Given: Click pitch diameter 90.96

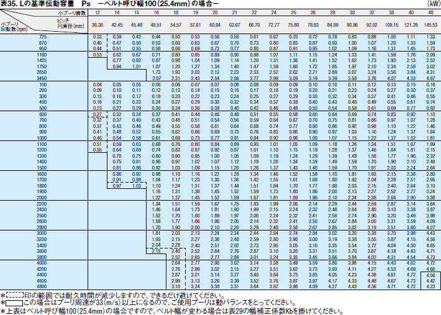Looking at the screenshot, I should point(352,25).
